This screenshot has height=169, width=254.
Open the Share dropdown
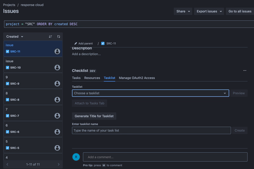(183, 11)
